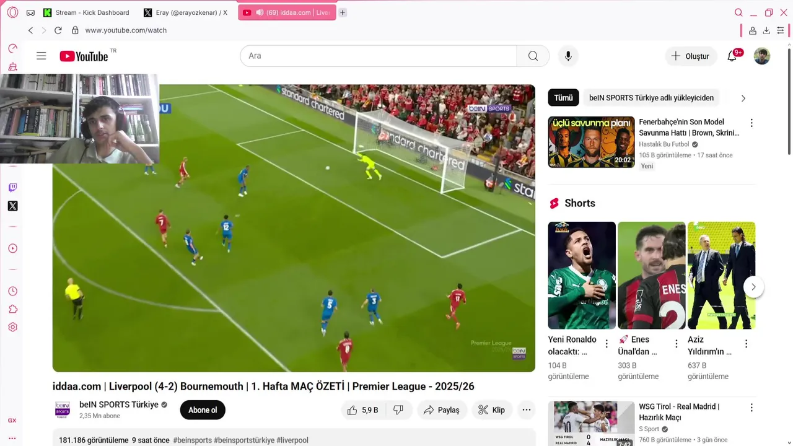This screenshot has width=793, height=446.
Task: Click #beinsports hashtag
Action: [x=192, y=440]
